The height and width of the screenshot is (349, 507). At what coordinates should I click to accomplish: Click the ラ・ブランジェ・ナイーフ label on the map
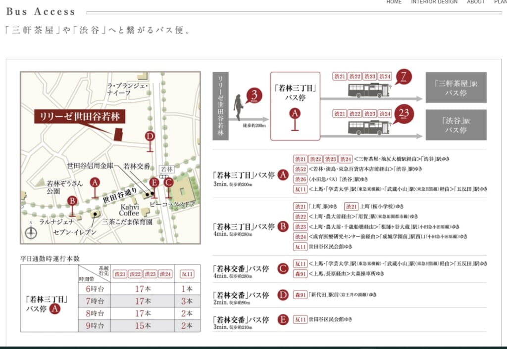coord(127,89)
